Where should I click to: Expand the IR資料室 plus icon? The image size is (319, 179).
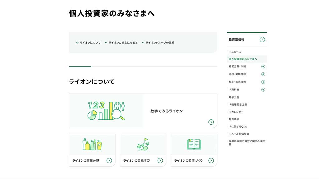click(x=263, y=90)
